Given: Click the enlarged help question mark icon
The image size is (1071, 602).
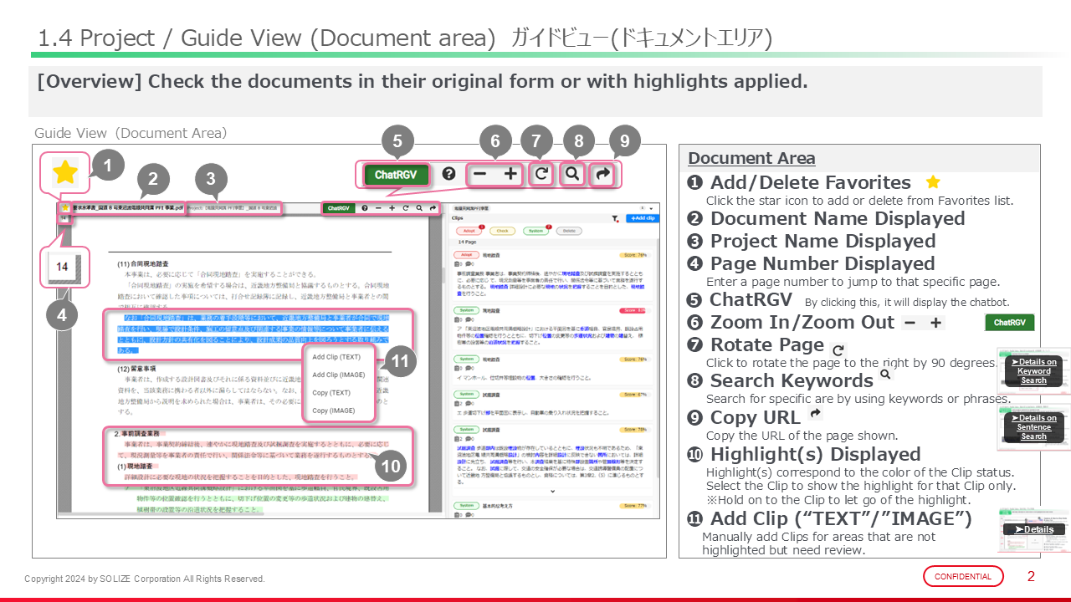Looking at the screenshot, I should [x=449, y=174].
